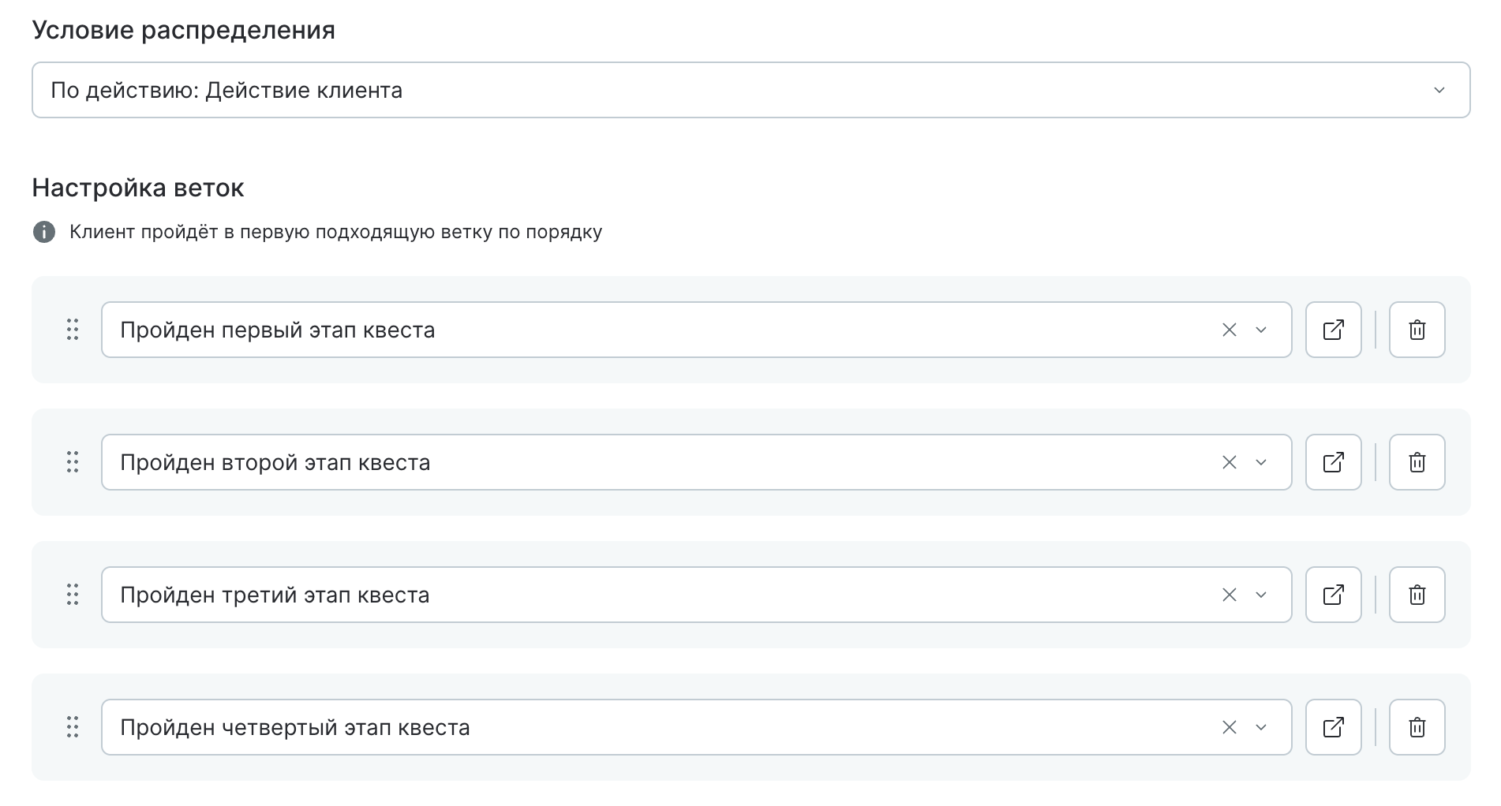Click the info icon near branch hint
Image resolution: width=1501 pixels, height=806 pixels.
click(x=44, y=232)
